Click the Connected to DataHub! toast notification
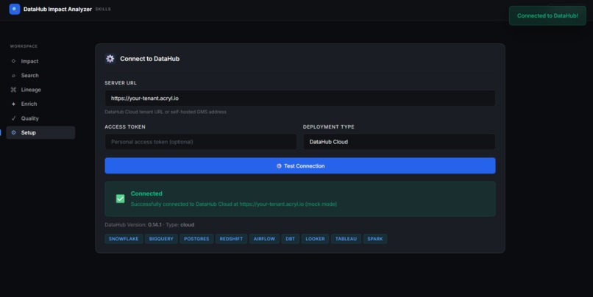 (x=547, y=16)
